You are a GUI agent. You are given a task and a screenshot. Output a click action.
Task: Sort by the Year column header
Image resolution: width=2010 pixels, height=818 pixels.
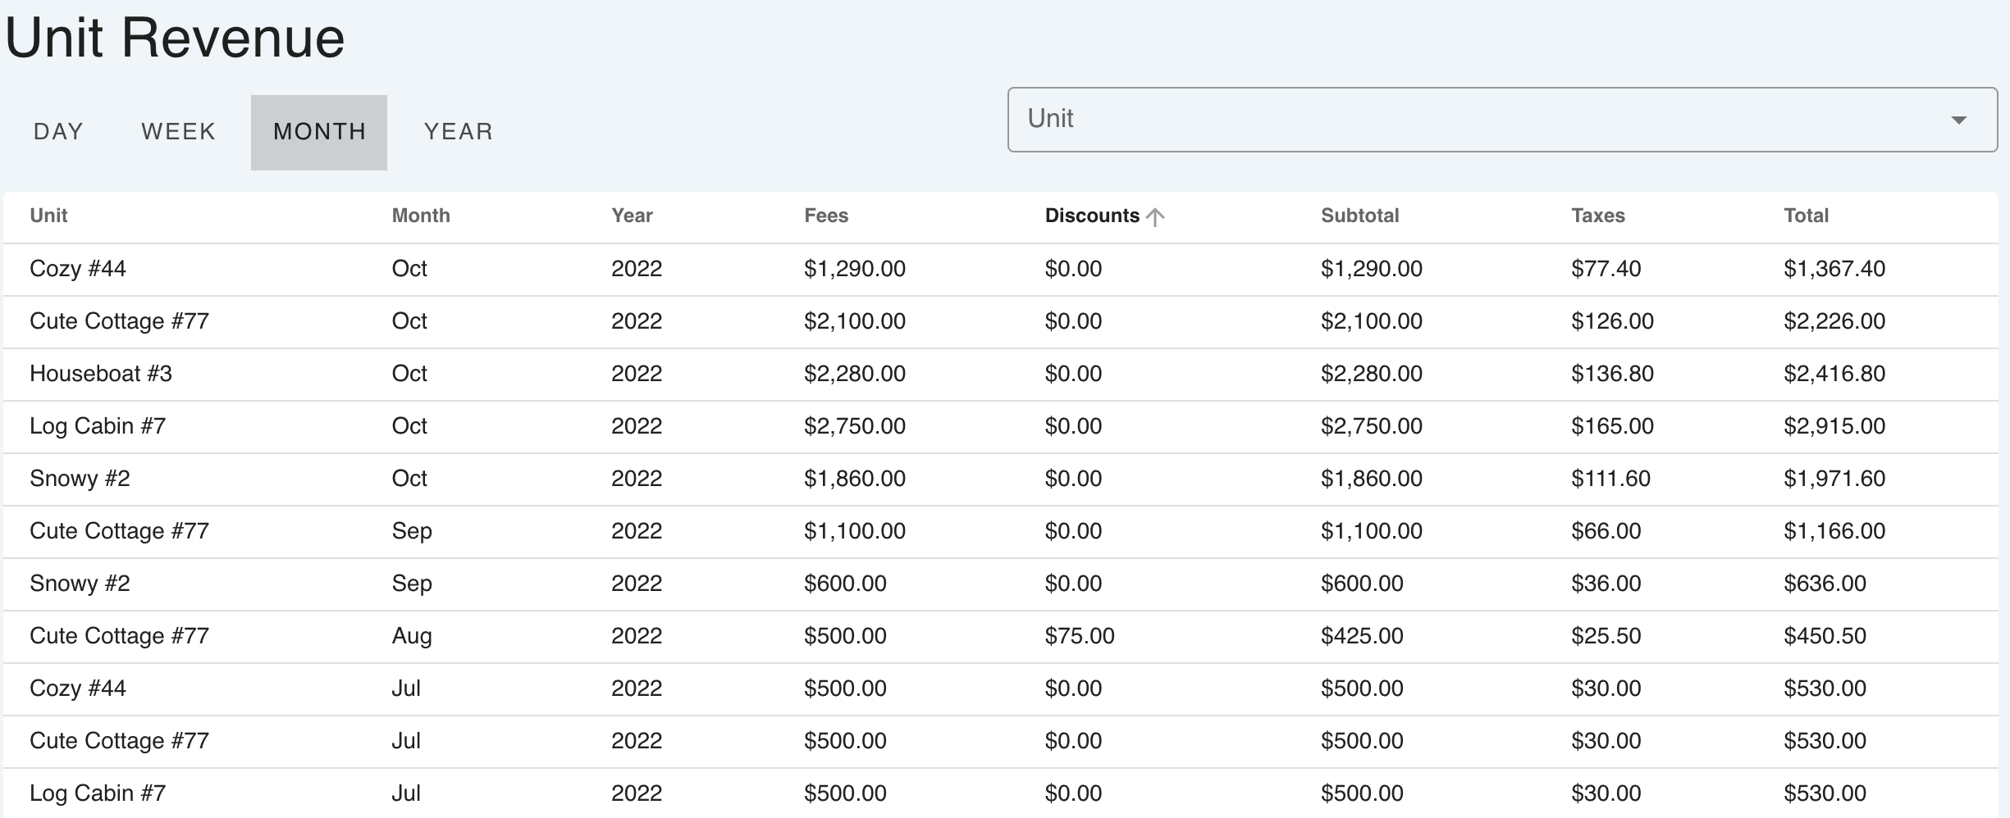pos(632,216)
